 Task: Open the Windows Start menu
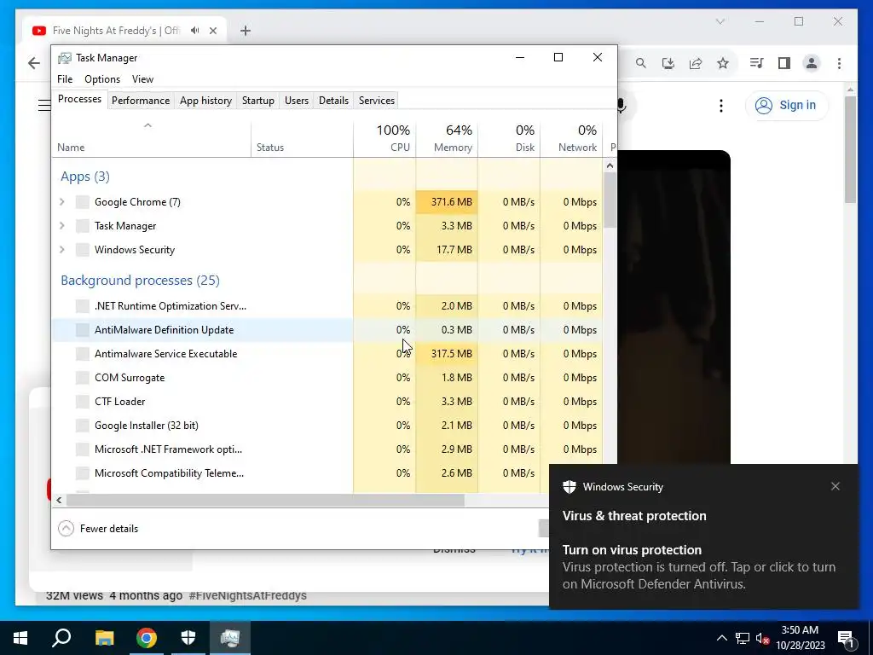pos(20,638)
